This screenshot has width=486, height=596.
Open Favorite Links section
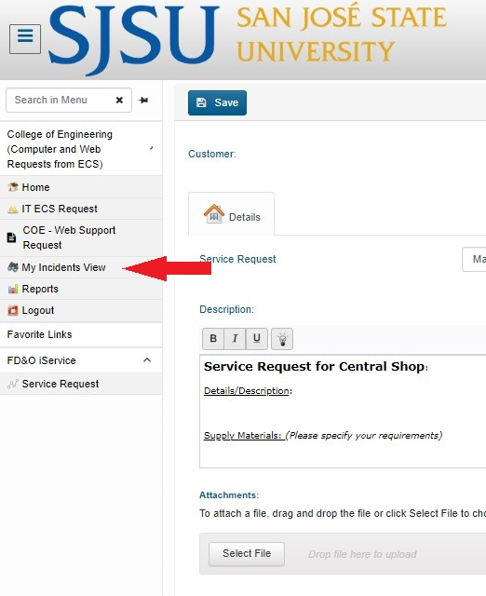coord(81,334)
